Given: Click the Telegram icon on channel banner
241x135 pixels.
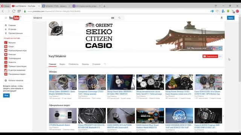Looking at the screenshot, I should pyautogui.click(x=220, y=48).
